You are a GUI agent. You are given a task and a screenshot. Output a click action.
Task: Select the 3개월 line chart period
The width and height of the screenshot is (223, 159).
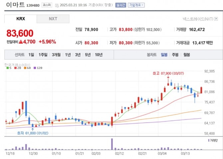tap(56, 55)
